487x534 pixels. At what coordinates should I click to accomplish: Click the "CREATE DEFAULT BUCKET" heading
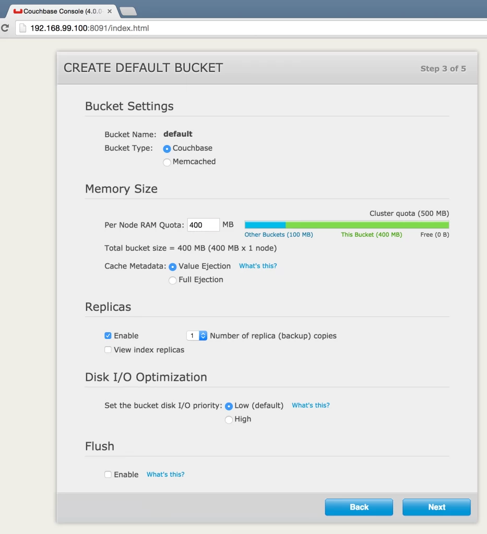[x=143, y=68]
